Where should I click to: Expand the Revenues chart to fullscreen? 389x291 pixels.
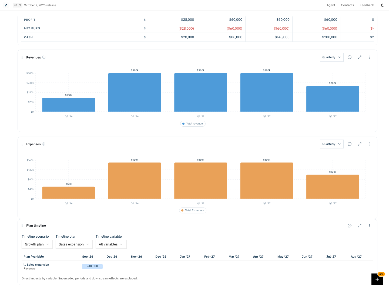[x=360, y=57]
